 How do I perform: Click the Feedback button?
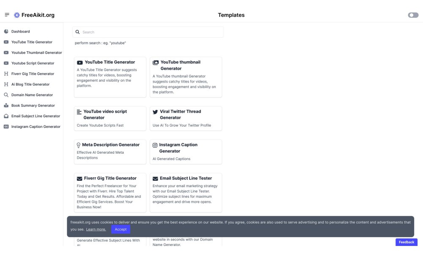[x=406, y=242]
